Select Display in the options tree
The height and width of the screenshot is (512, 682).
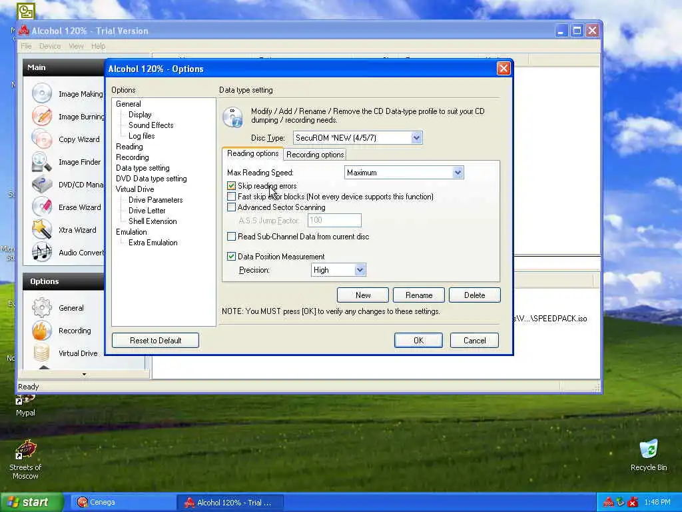pos(140,115)
